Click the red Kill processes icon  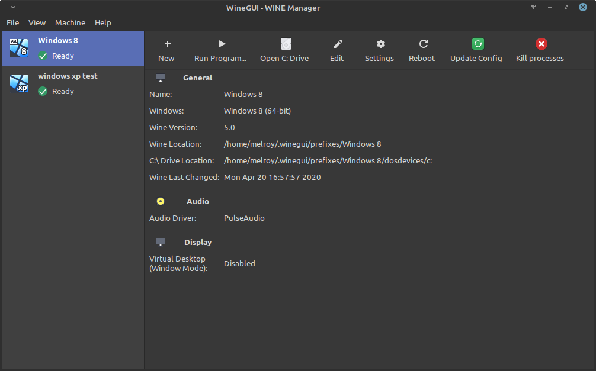point(541,44)
